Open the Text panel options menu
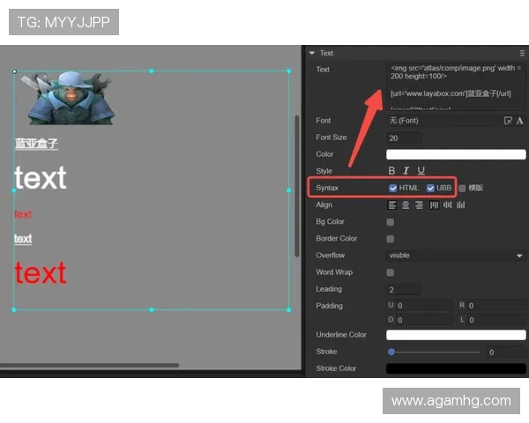This screenshot has height=423, width=529. pos(522,53)
